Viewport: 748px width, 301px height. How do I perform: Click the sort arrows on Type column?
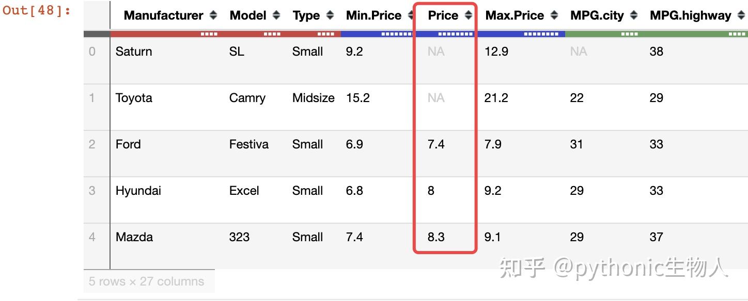coord(331,15)
